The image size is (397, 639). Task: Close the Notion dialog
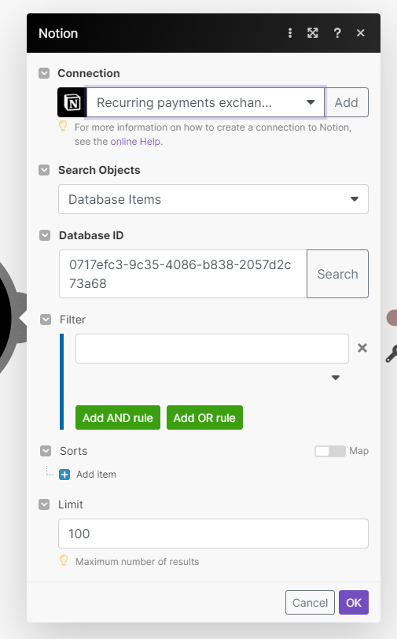360,33
